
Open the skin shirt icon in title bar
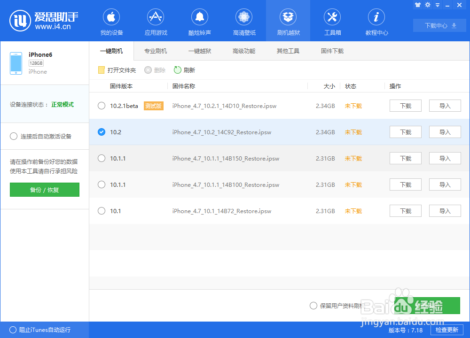click(x=418, y=5)
